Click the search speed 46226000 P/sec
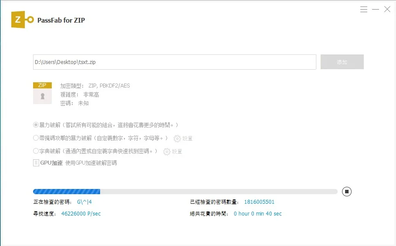The width and height of the screenshot is (396, 246). click(x=81, y=214)
